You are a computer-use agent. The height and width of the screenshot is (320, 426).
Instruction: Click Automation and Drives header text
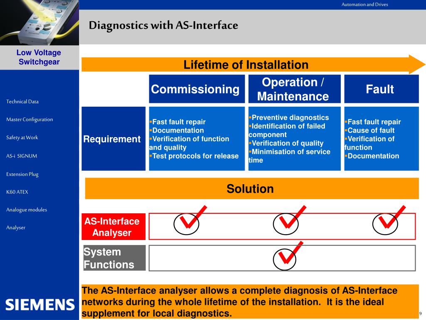(x=364, y=4)
